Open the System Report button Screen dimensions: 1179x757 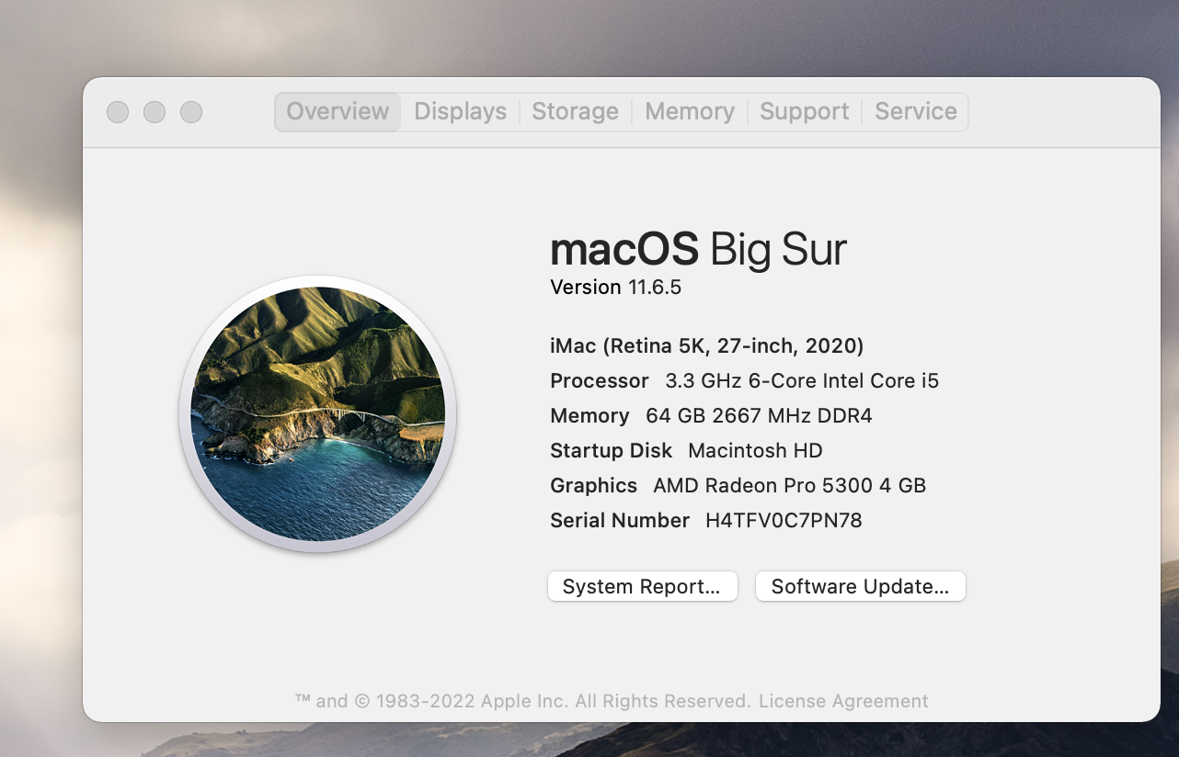point(642,586)
